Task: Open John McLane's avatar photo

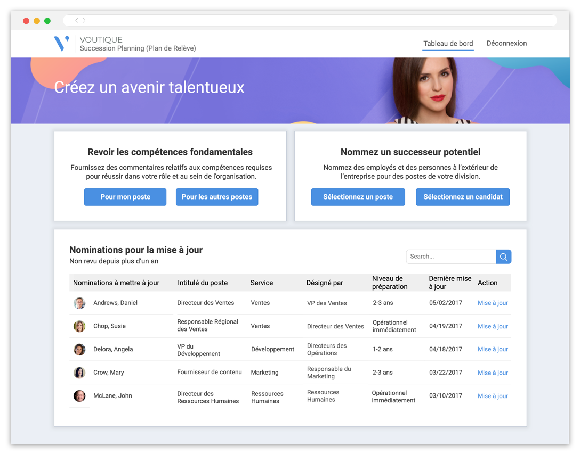Action: click(x=79, y=396)
